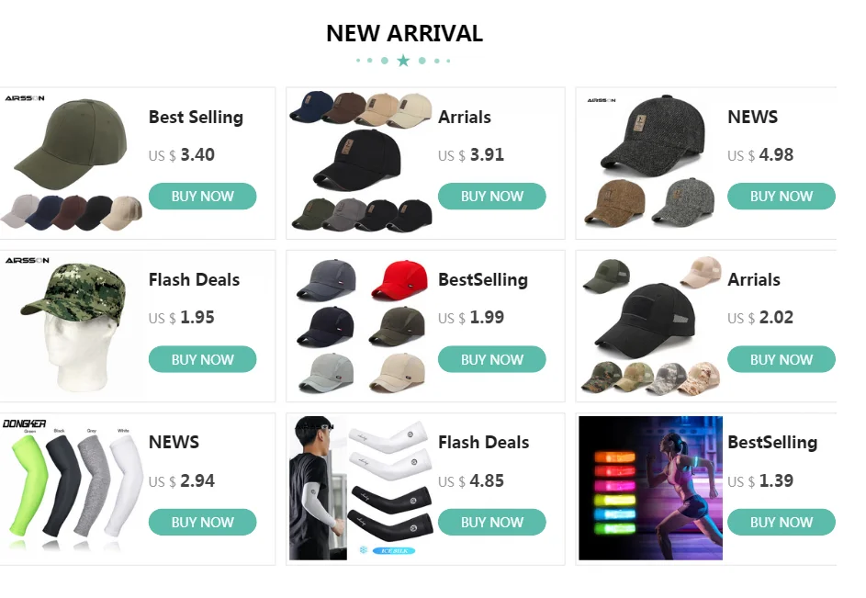Click BUY NOW for the $2.94 arm sleeves

202,522
